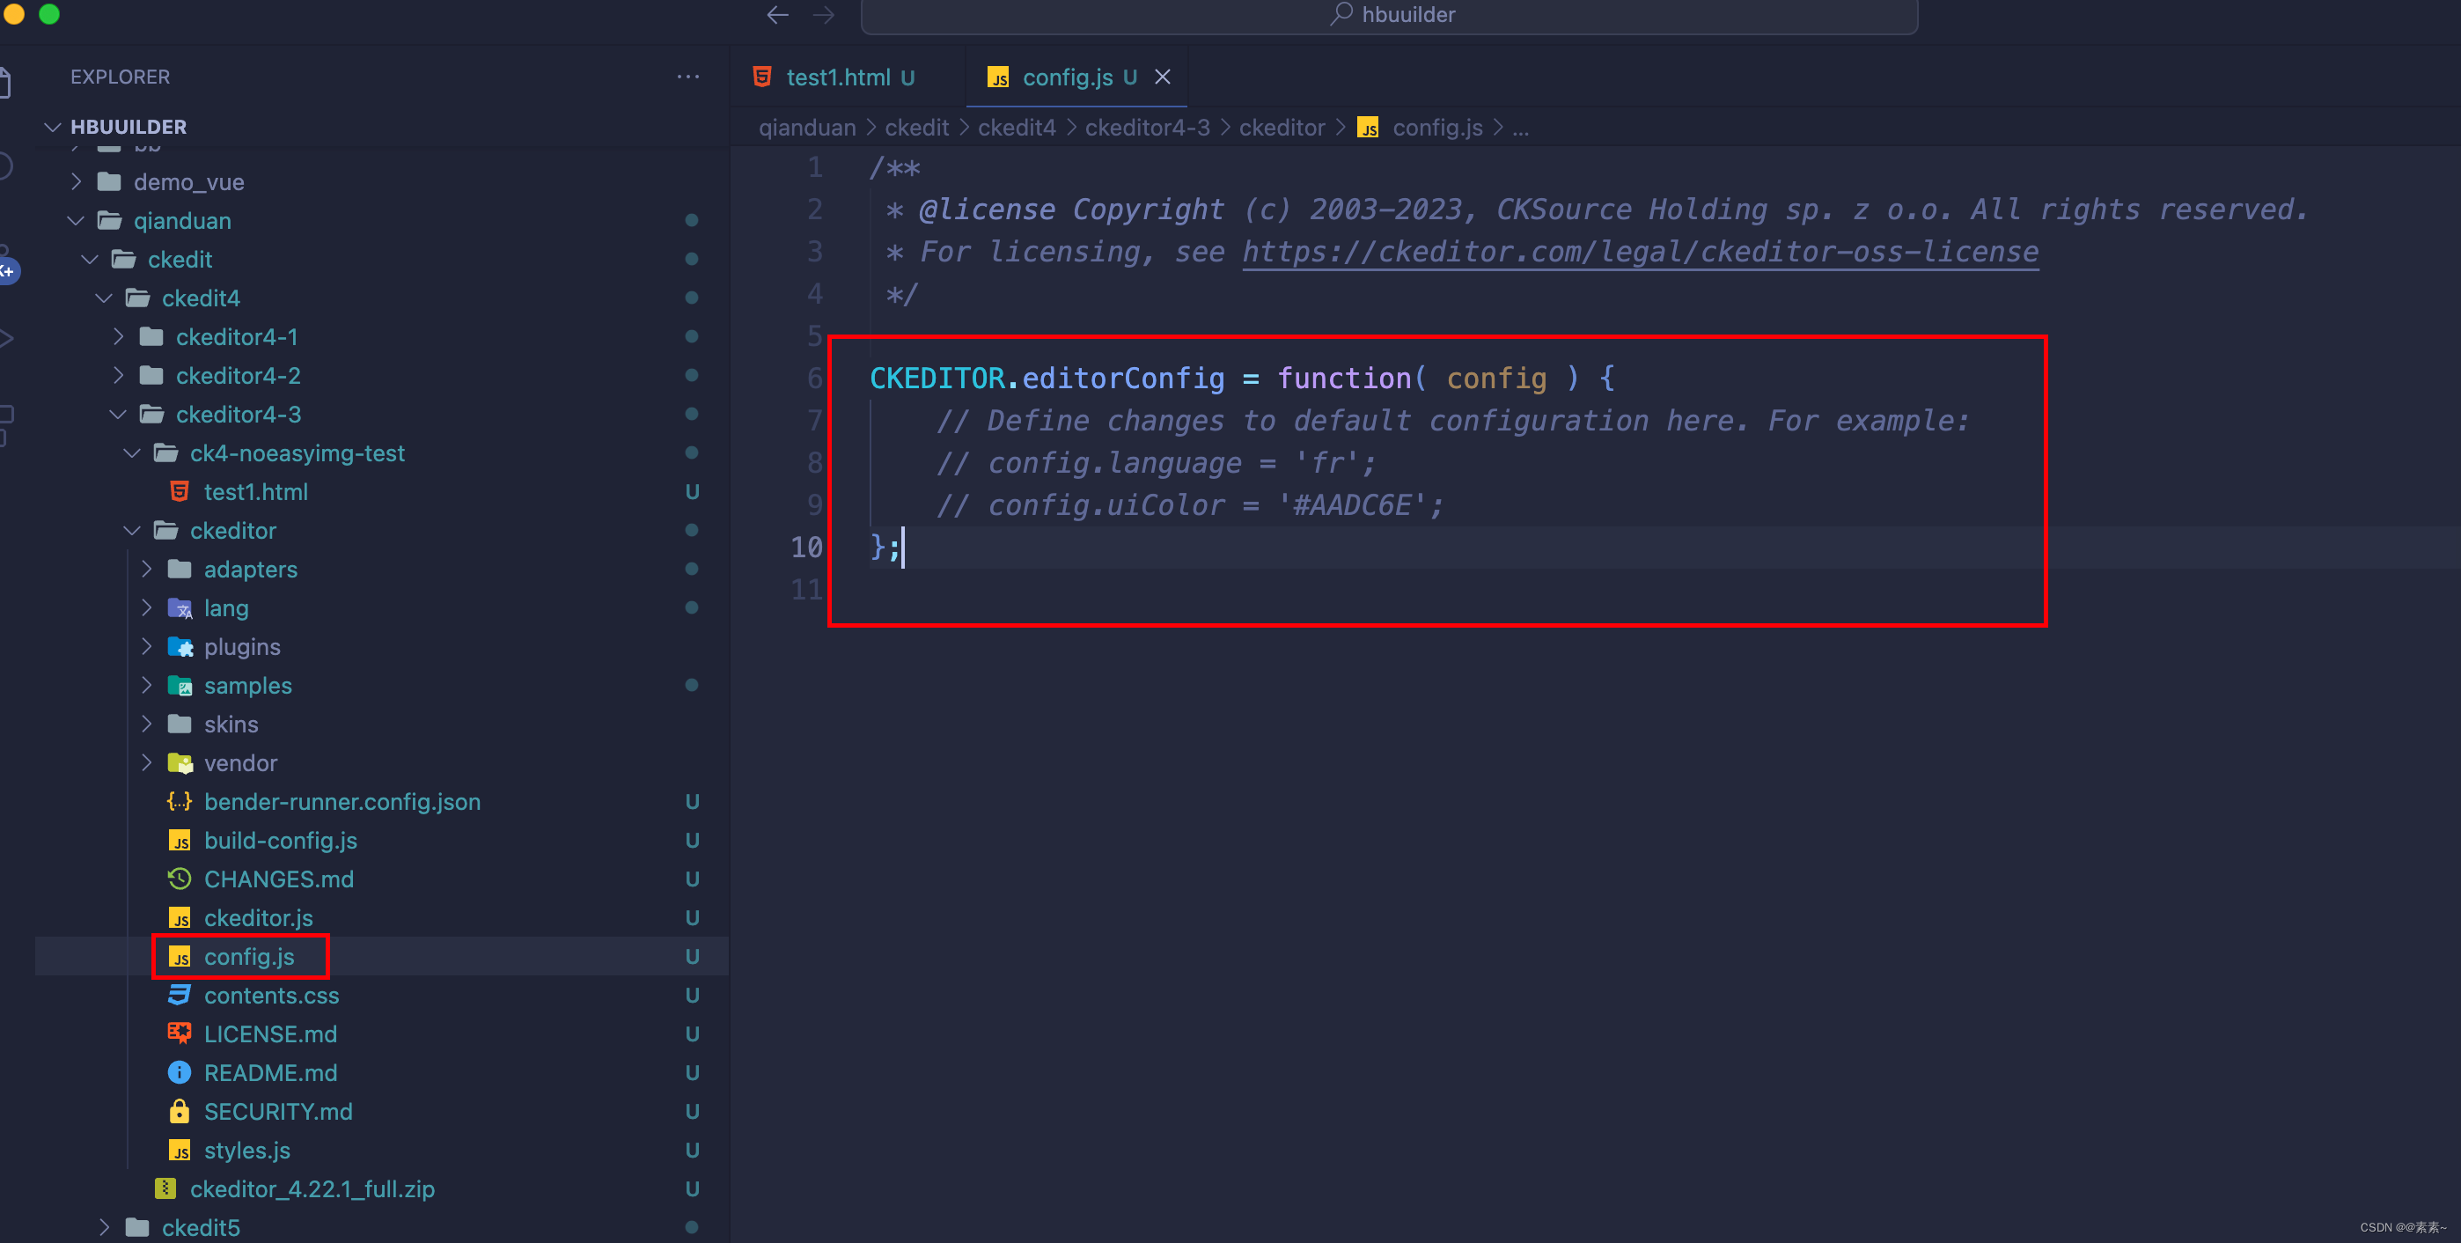Open bender-runner.config.json file
Viewport: 2461px width, 1243px height.
[x=341, y=802]
